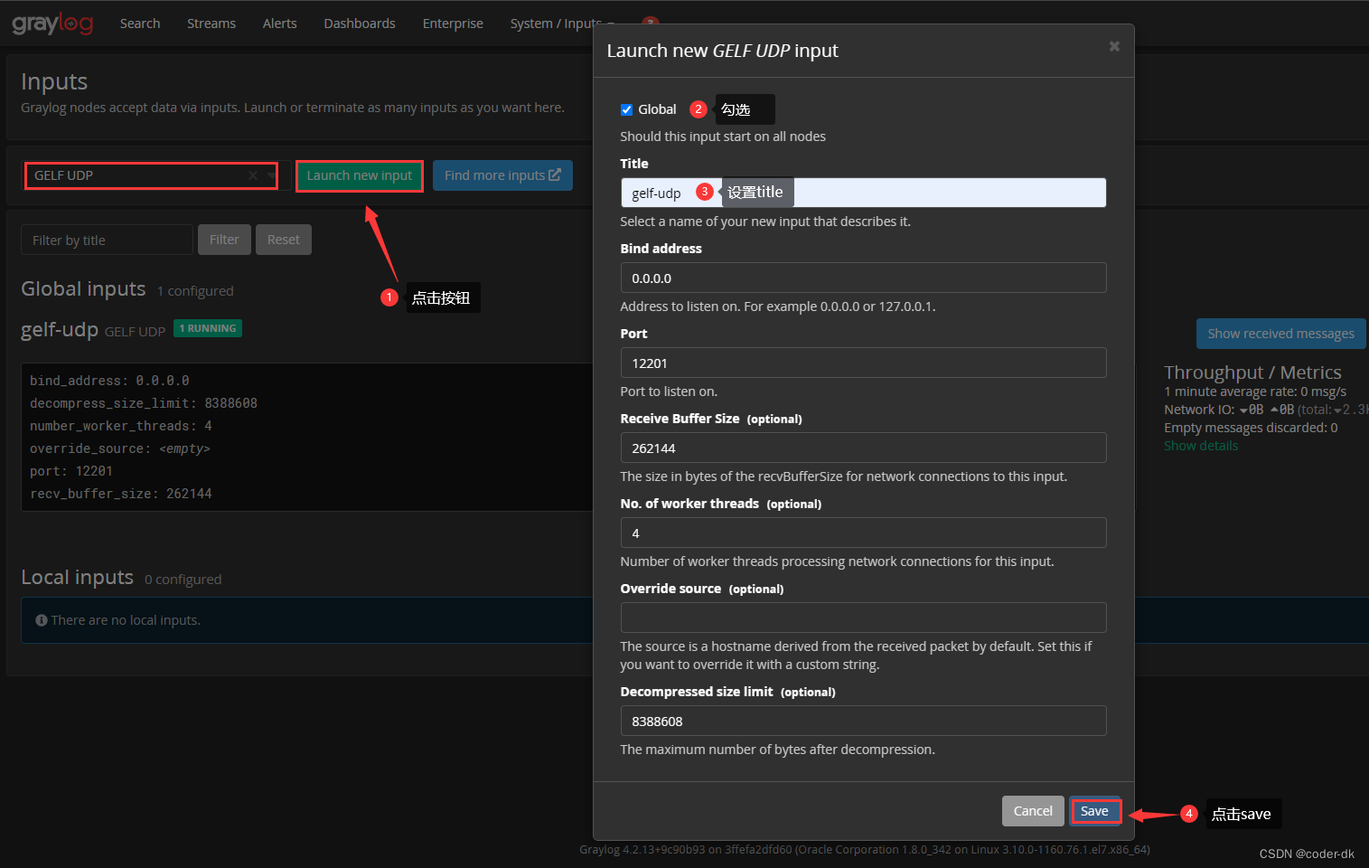Save the new GELF UDP input
The image size is (1369, 868).
click(1094, 811)
